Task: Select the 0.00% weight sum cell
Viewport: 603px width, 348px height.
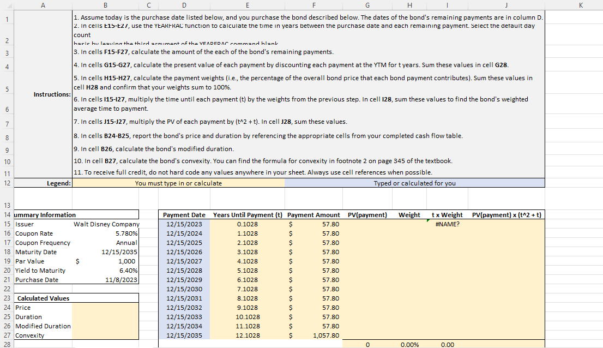Action: click(409, 344)
